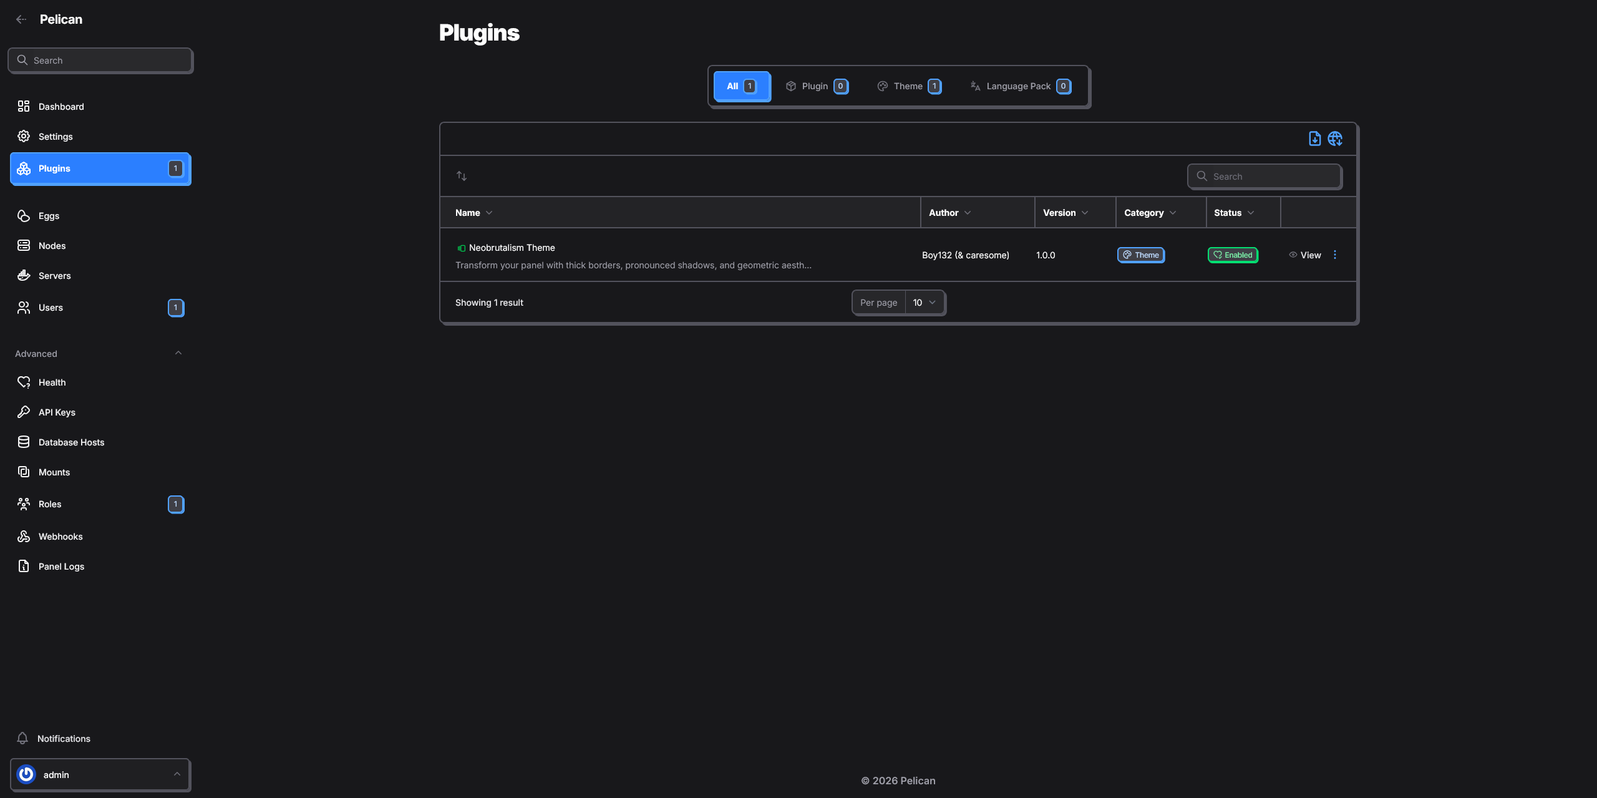Sort the table by Name column
This screenshot has width=1597, height=798.
[x=473, y=213]
